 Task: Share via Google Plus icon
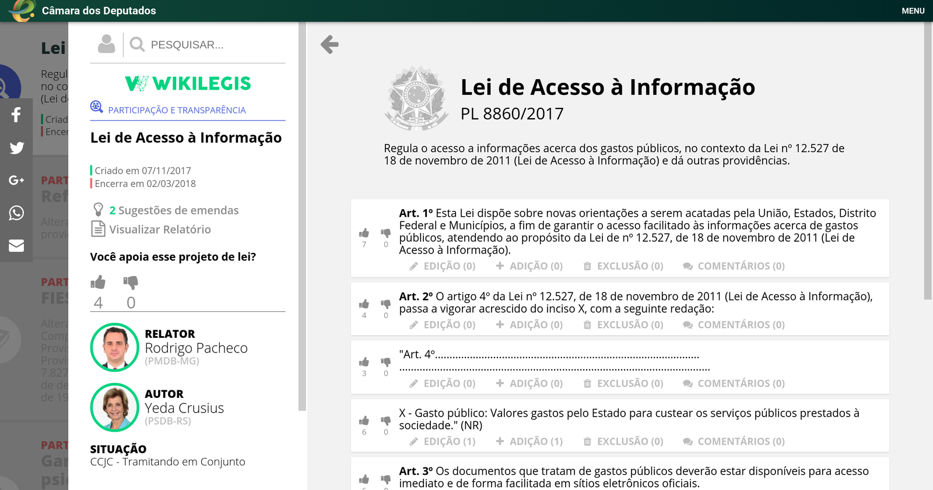coord(16,180)
